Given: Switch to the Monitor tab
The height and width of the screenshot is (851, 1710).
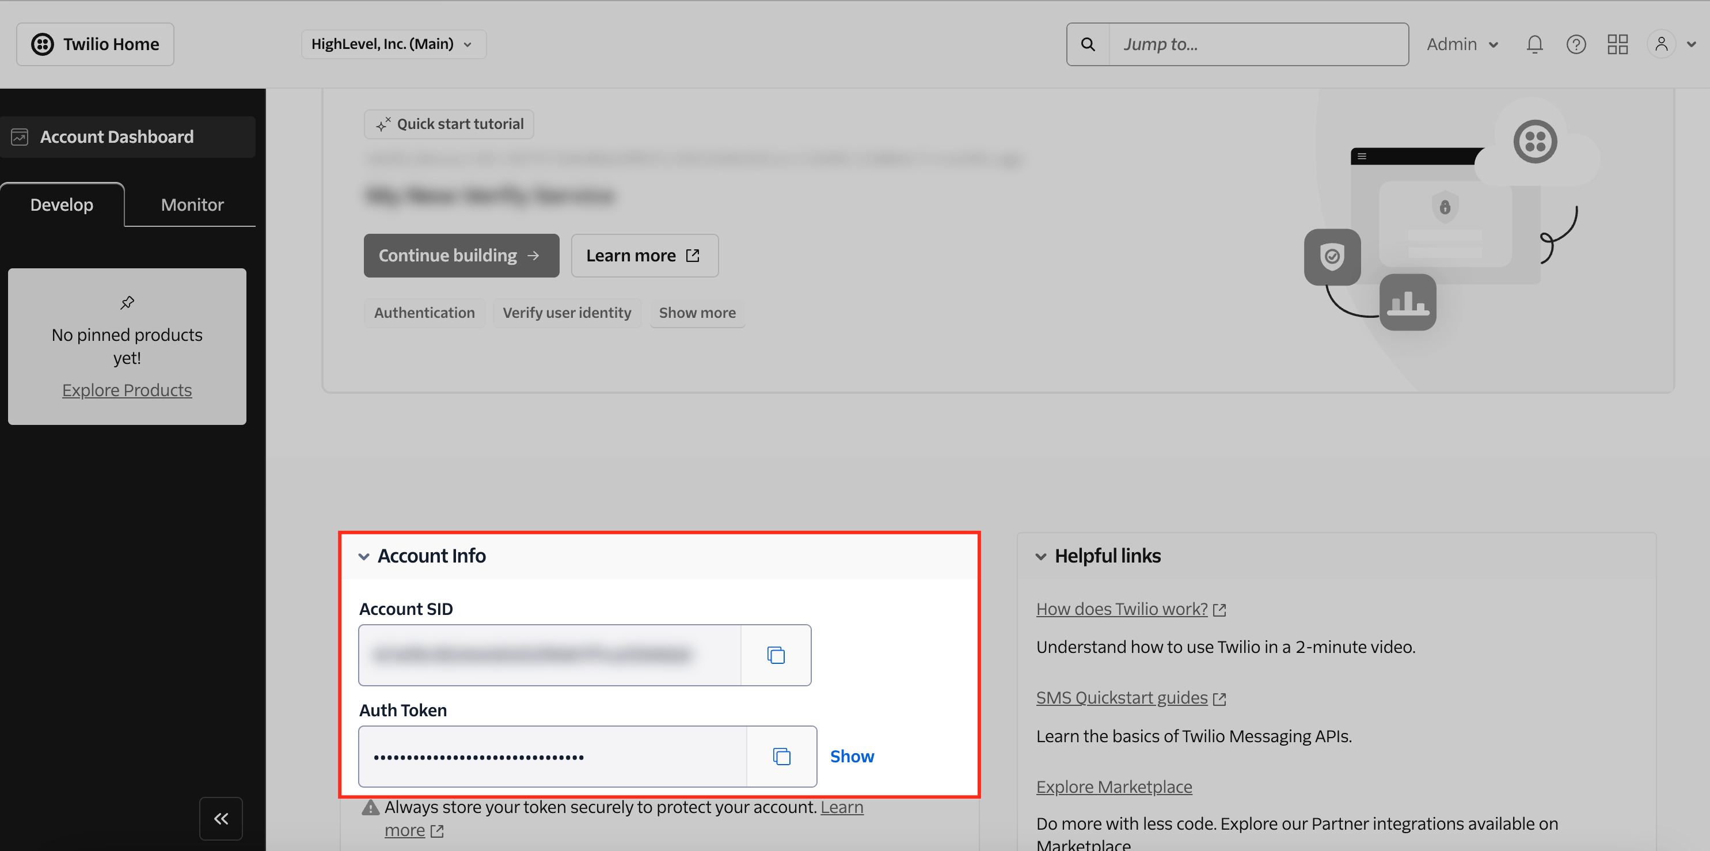Looking at the screenshot, I should [x=192, y=204].
